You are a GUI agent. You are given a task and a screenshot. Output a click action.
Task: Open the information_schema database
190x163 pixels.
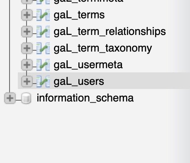pyautogui.click(x=85, y=98)
